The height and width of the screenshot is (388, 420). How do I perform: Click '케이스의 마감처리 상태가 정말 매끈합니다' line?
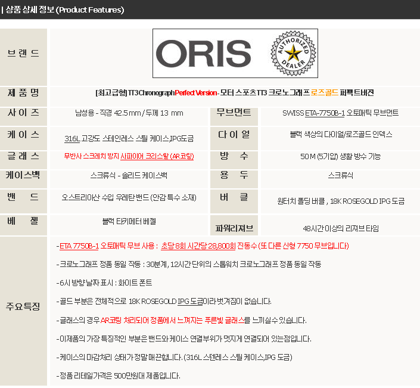click(174, 357)
